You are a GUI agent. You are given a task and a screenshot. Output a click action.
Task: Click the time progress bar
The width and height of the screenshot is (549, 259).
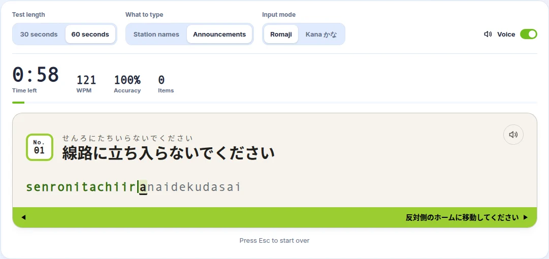[274, 103]
